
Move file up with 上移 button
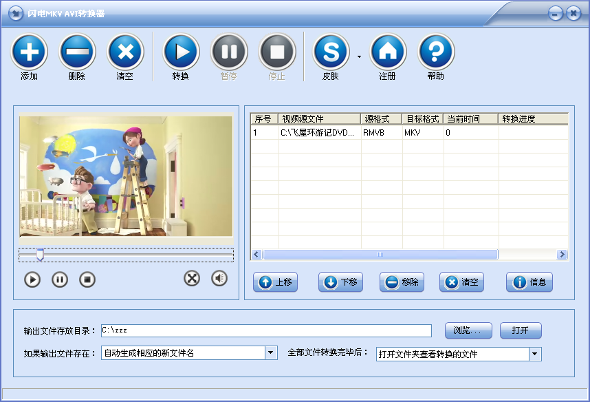276,282
